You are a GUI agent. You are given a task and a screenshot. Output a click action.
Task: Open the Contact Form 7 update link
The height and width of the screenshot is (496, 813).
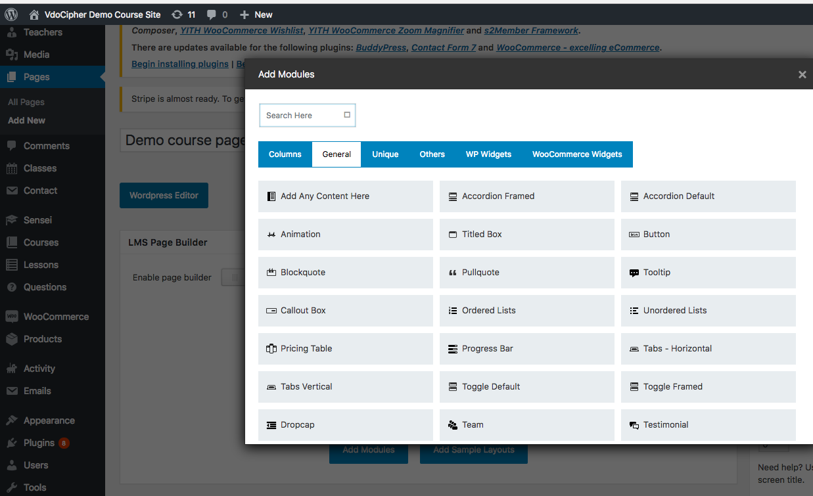point(444,47)
